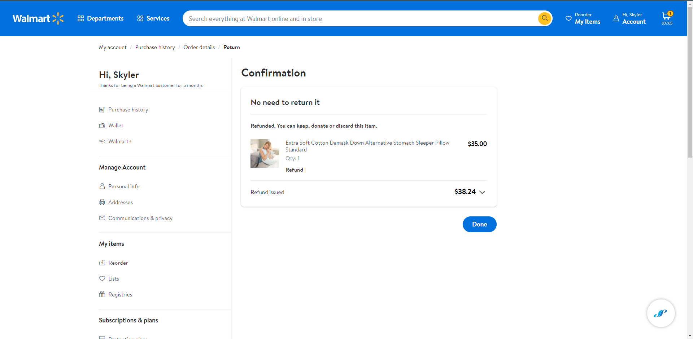Open Addresses in the sidebar
This screenshot has width=693, height=339.
coord(121,202)
